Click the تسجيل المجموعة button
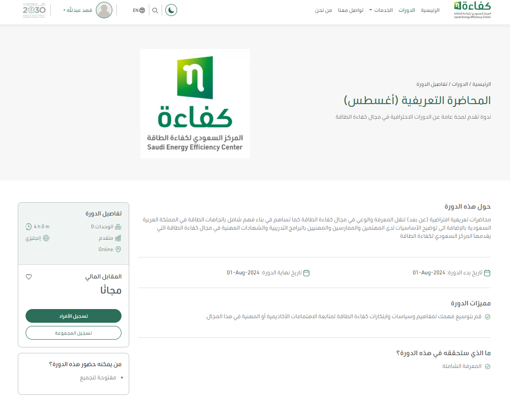 [x=74, y=333]
